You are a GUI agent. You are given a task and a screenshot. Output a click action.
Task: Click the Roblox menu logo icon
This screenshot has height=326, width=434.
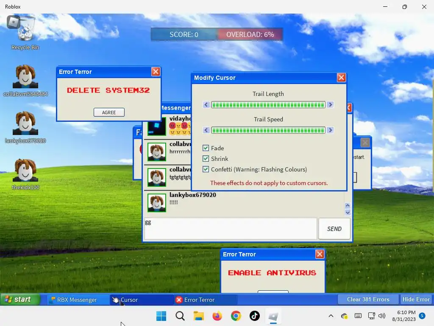coord(13,22)
